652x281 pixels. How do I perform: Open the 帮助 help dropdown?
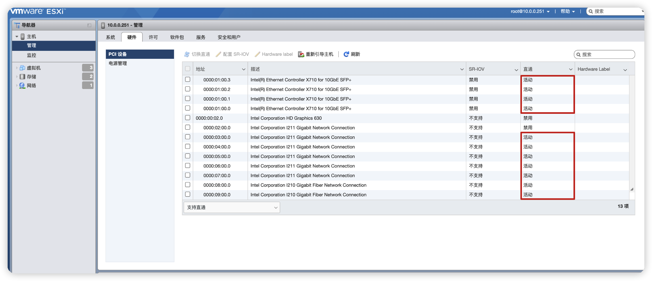click(x=568, y=11)
